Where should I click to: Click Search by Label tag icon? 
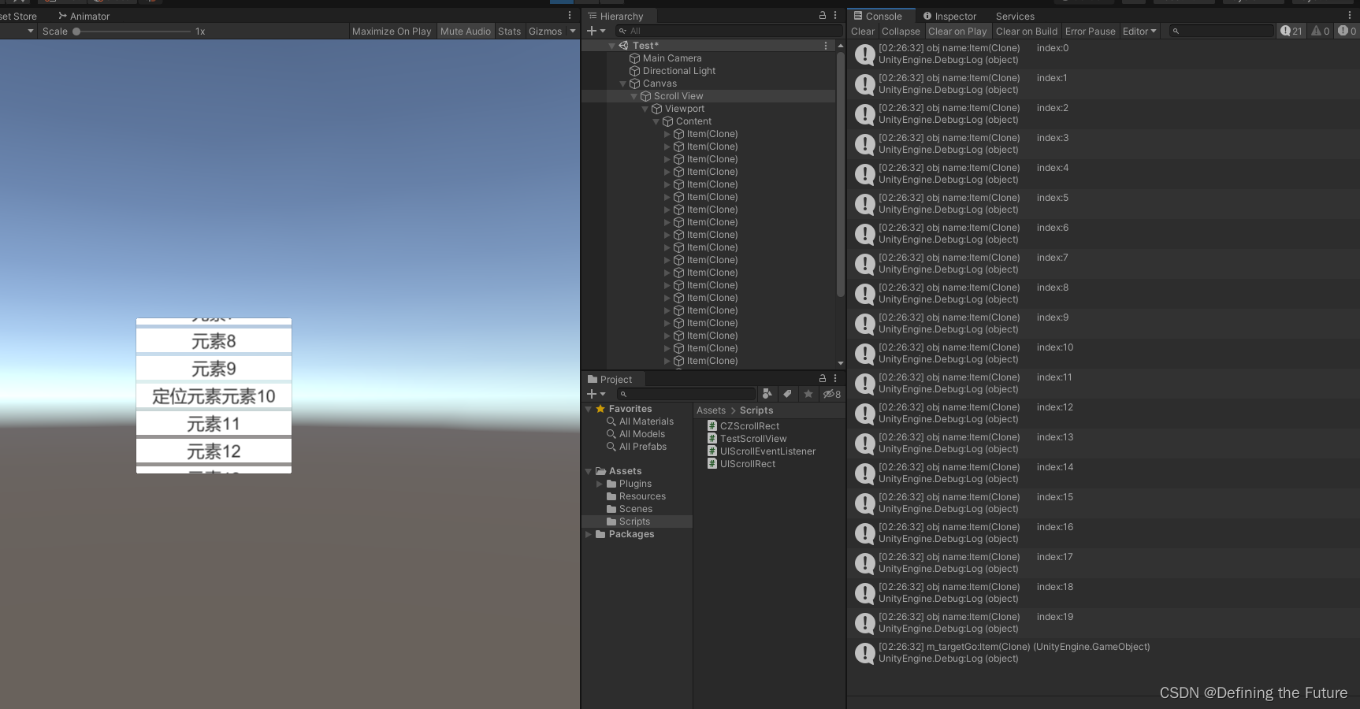787,394
